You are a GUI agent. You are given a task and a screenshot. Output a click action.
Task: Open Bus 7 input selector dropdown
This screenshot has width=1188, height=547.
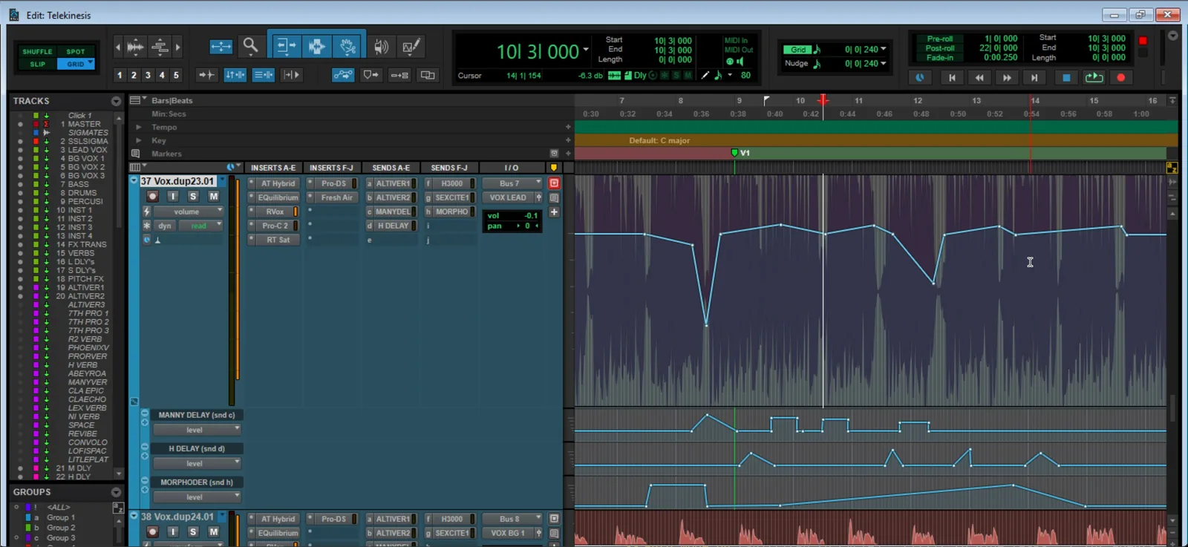[x=512, y=183]
